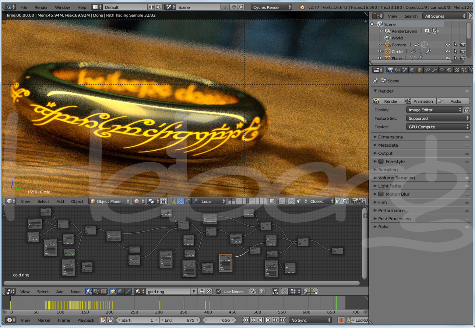Open the Scene properties tab
Screen dimensions: 475x328
click(x=405, y=70)
